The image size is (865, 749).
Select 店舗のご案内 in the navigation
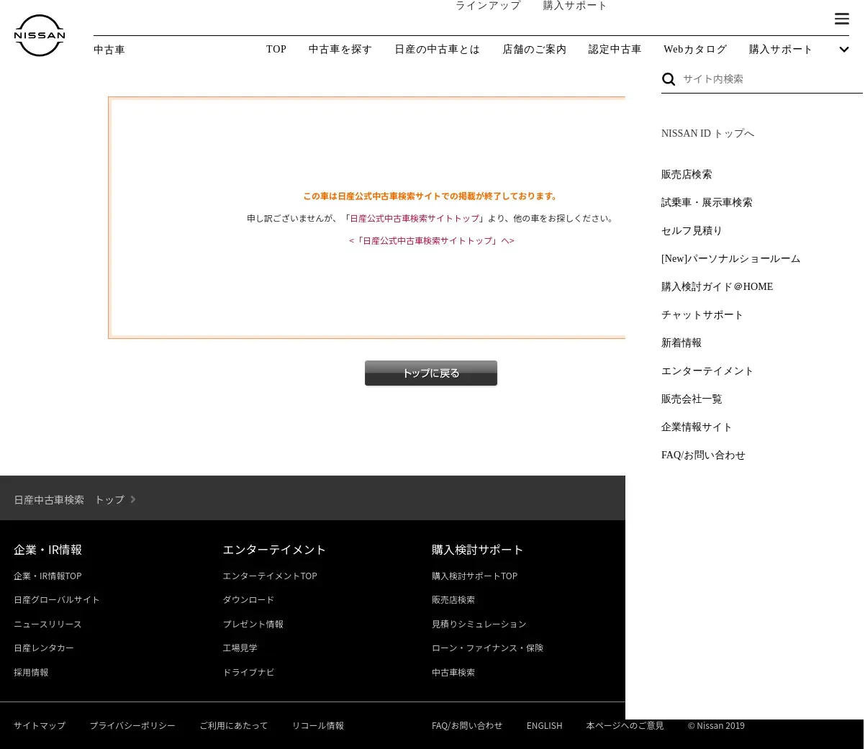[534, 50]
